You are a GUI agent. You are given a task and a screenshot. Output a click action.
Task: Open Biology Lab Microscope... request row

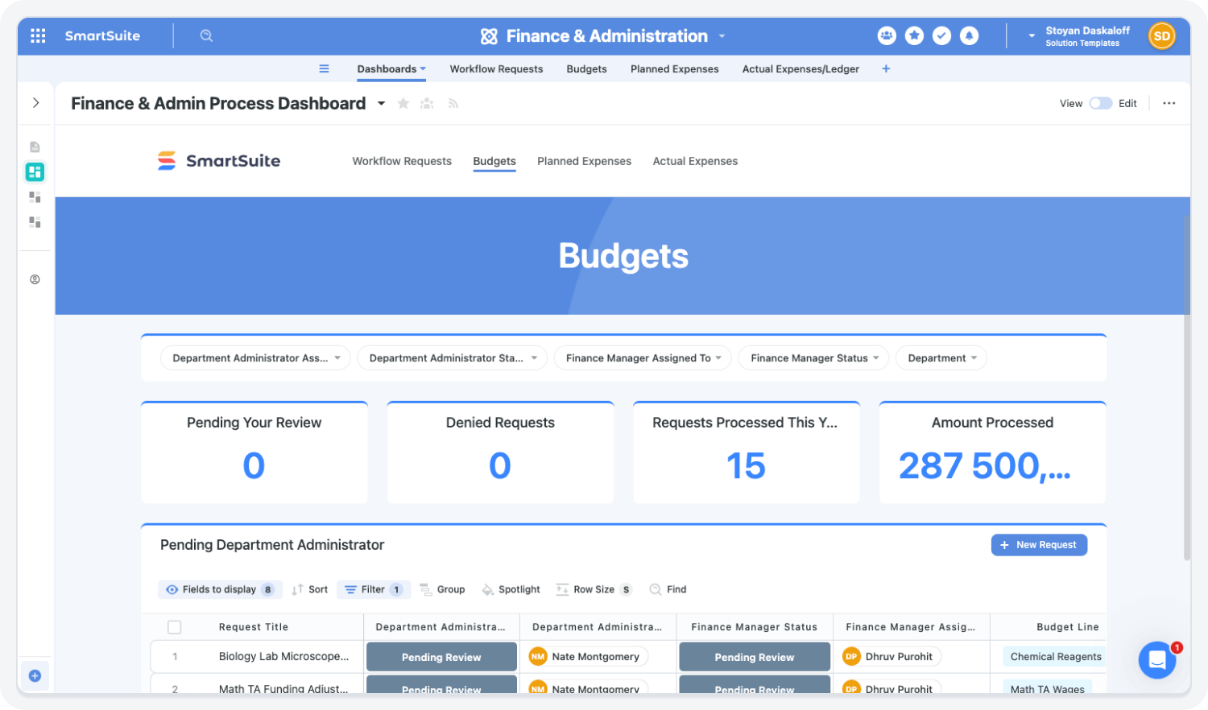click(283, 657)
